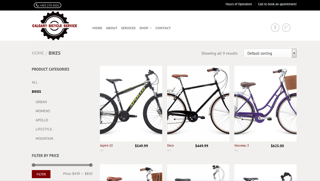Open the Services menu item
The width and height of the screenshot is (320, 181).
[128, 28]
